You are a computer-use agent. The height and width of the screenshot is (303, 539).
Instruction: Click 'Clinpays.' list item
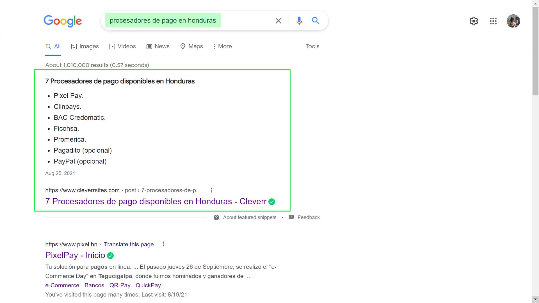67,107
